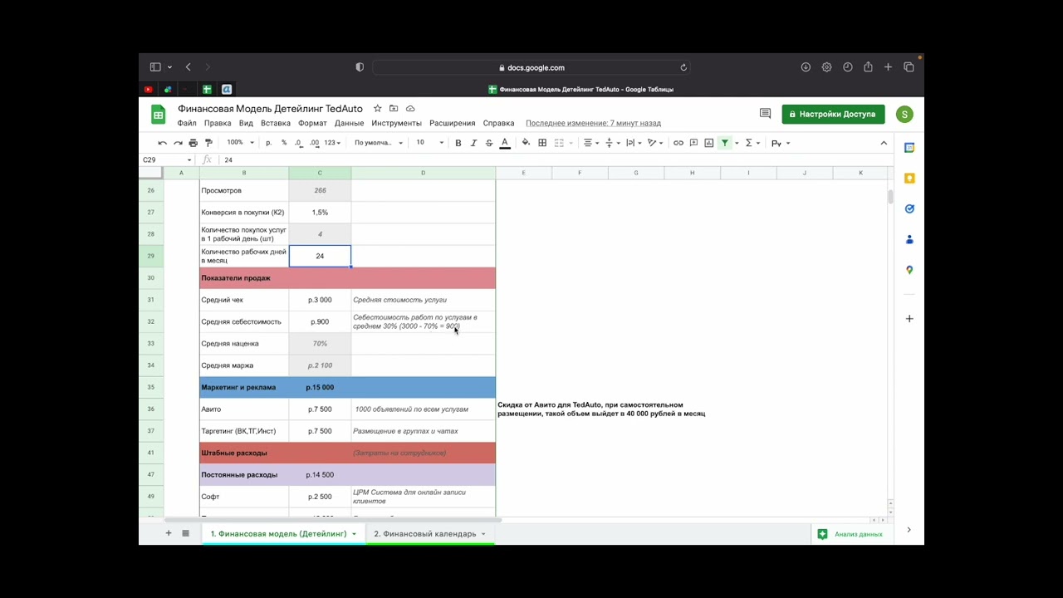The image size is (1063, 598).
Task: Toggle italic formatting
Action: point(473,143)
